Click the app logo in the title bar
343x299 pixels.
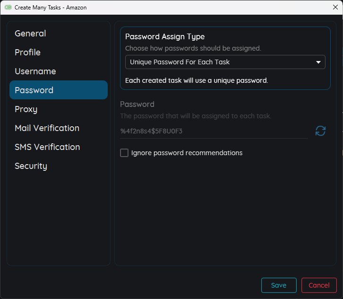point(8,8)
